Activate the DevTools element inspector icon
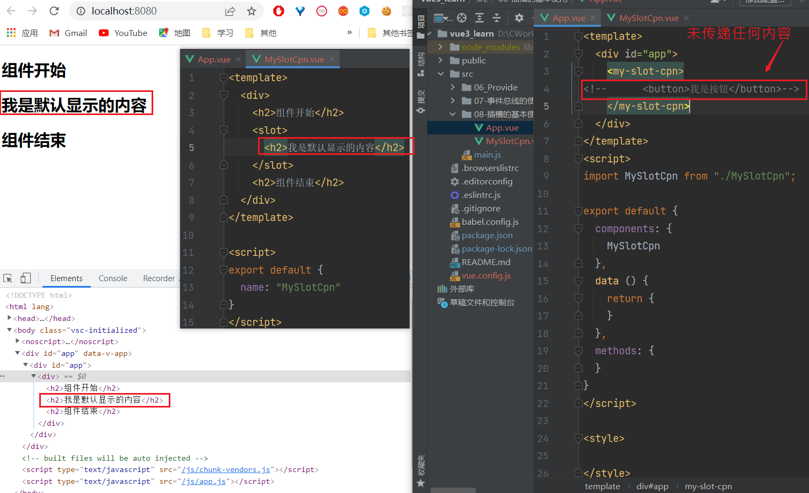 click(8, 278)
